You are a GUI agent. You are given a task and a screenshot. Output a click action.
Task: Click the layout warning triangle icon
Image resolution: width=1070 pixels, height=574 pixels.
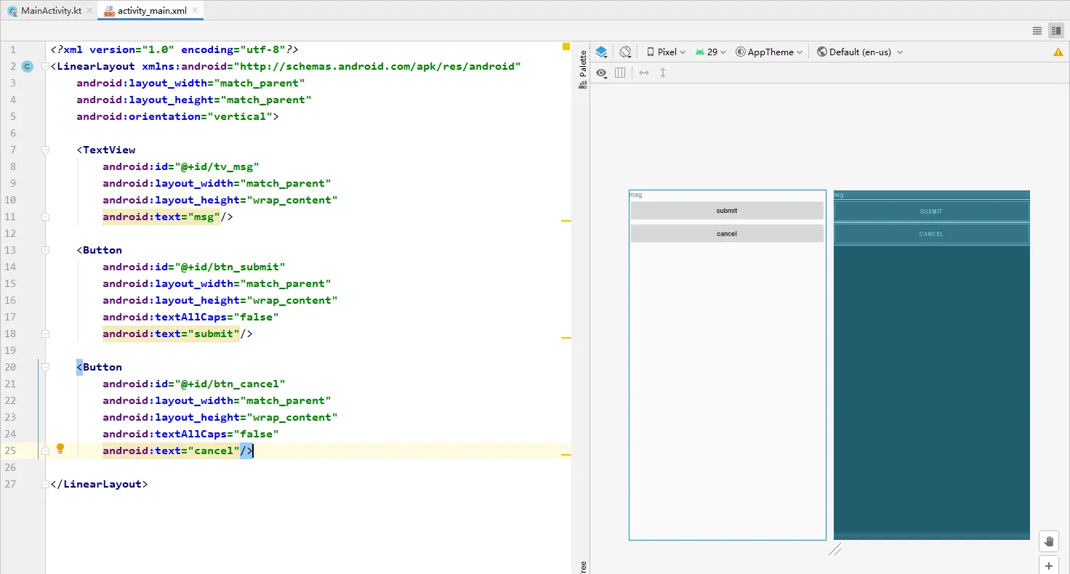pyautogui.click(x=1058, y=52)
